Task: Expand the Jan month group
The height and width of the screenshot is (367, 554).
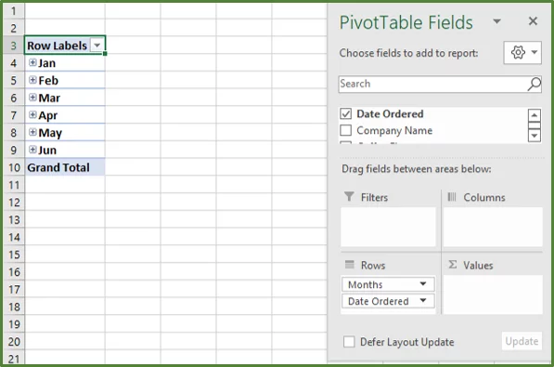Action: [x=32, y=62]
